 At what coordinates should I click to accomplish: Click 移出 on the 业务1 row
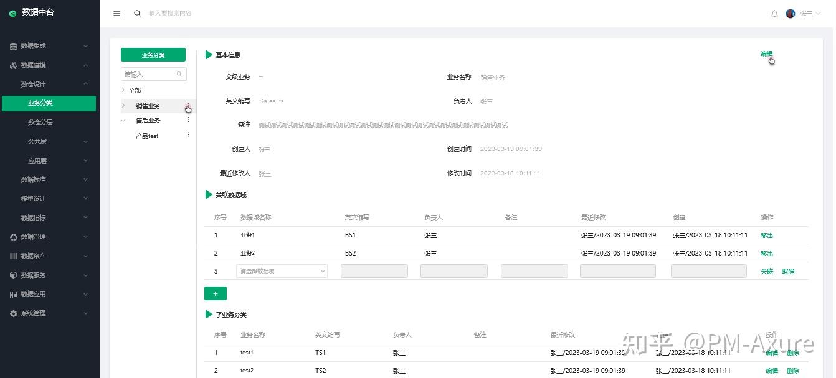click(766, 235)
